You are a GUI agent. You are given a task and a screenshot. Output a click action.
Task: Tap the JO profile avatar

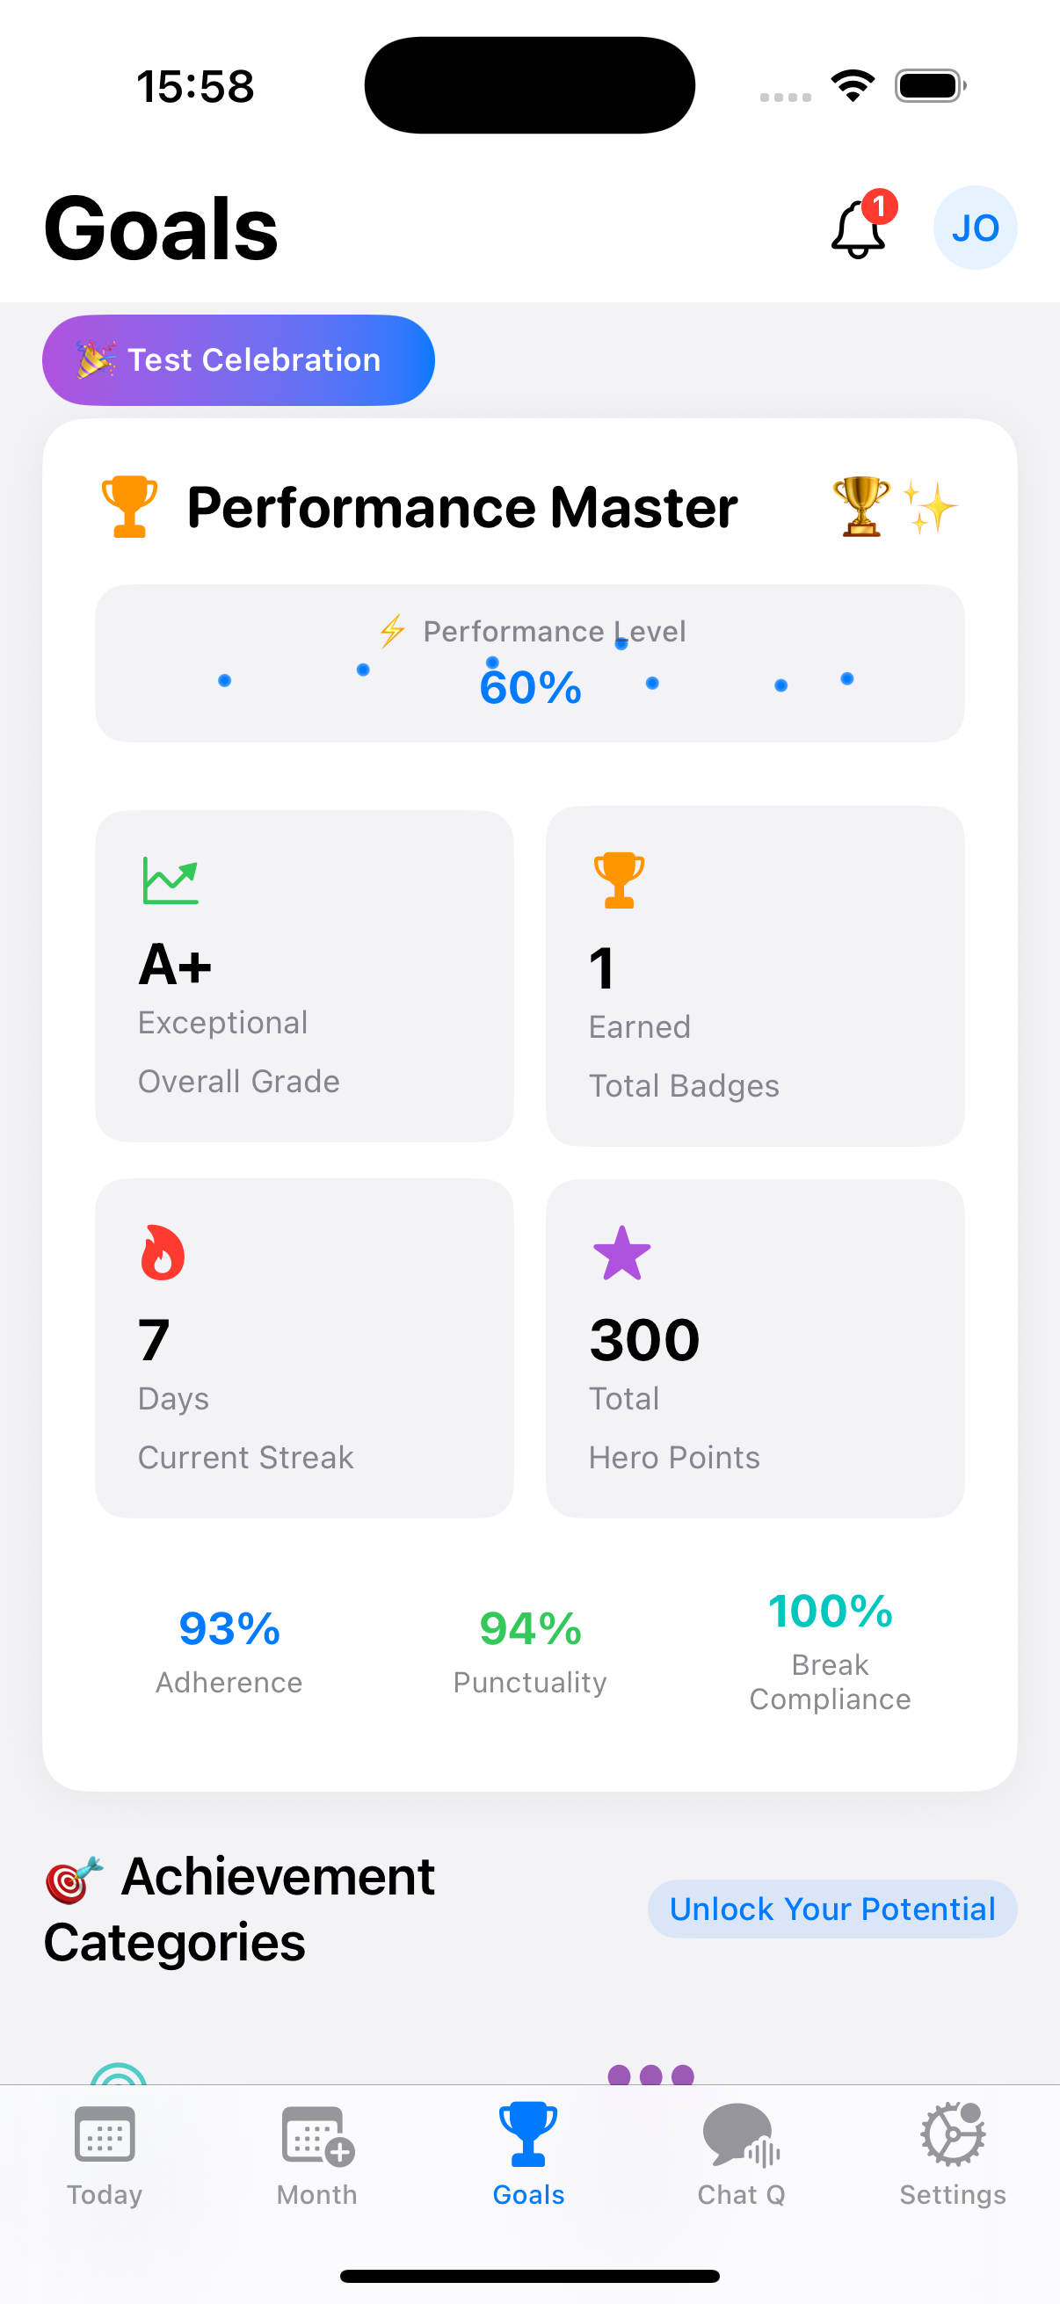(x=974, y=228)
